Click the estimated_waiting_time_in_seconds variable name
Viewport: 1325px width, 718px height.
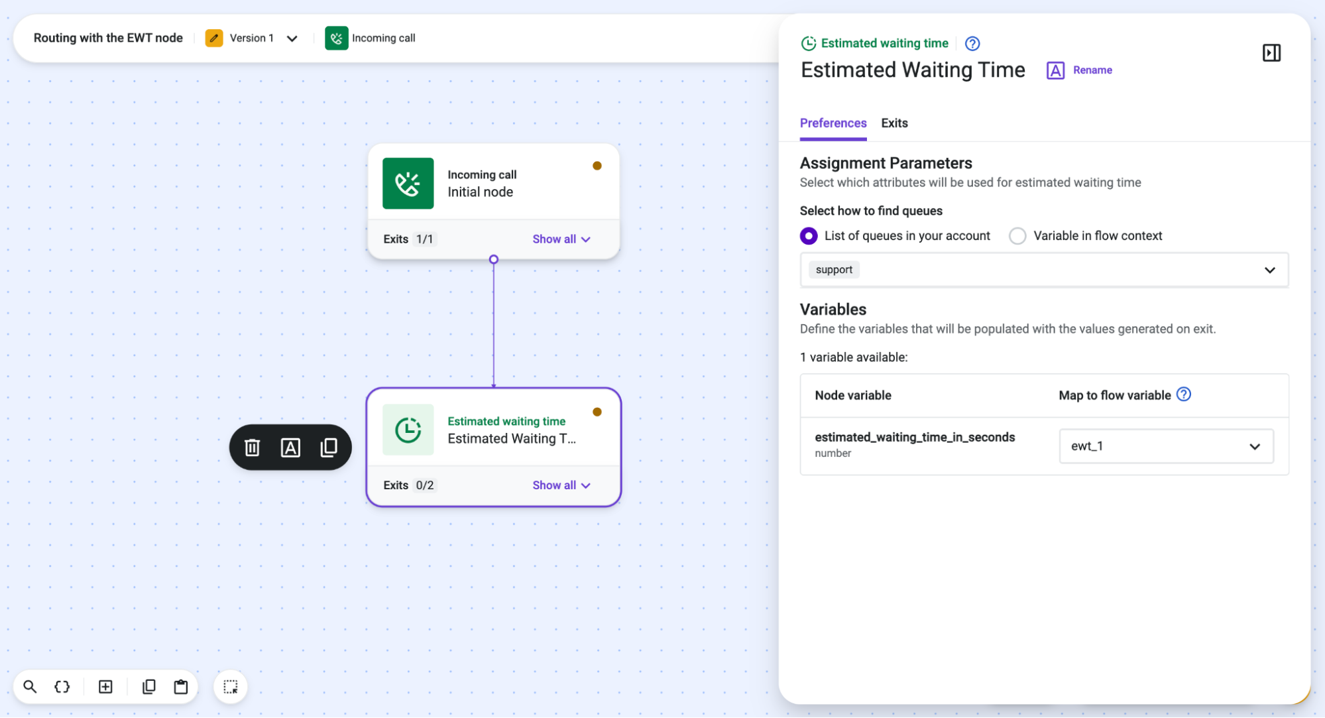915,437
